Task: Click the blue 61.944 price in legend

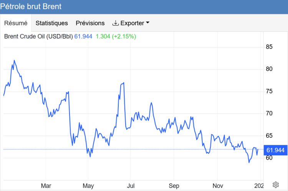Action: 83,36
